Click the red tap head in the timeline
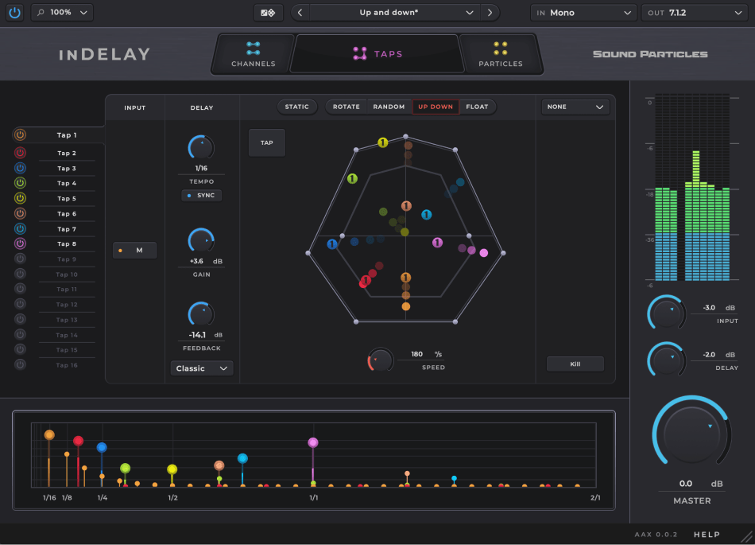Screen dimensions: 755x545 (x=78, y=441)
